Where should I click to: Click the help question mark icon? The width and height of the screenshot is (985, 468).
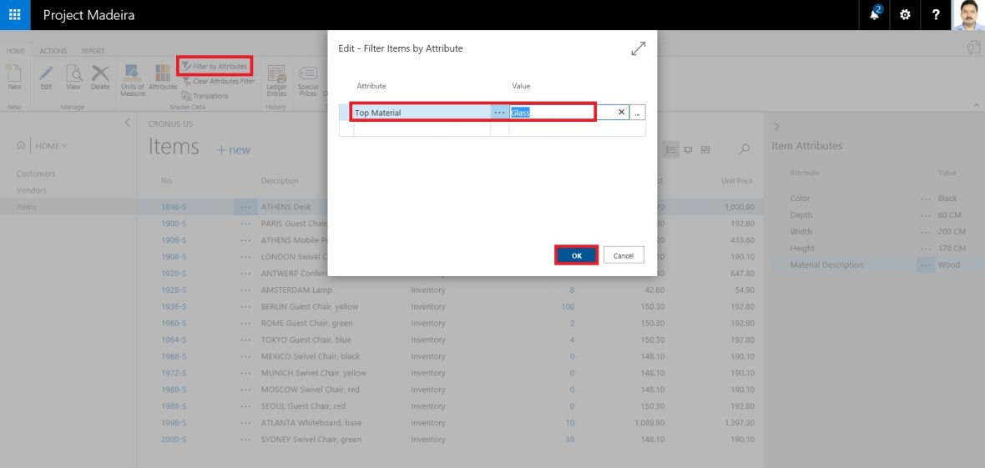(936, 15)
